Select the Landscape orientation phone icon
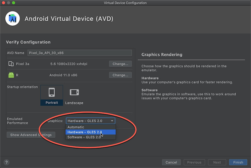The width and height of the screenshot is (251, 168). click(x=74, y=92)
